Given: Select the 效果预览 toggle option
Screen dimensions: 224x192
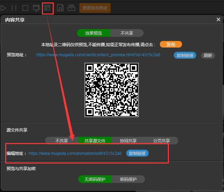Looking at the screenshot, I should pyautogui.click(x=94, y=33).
